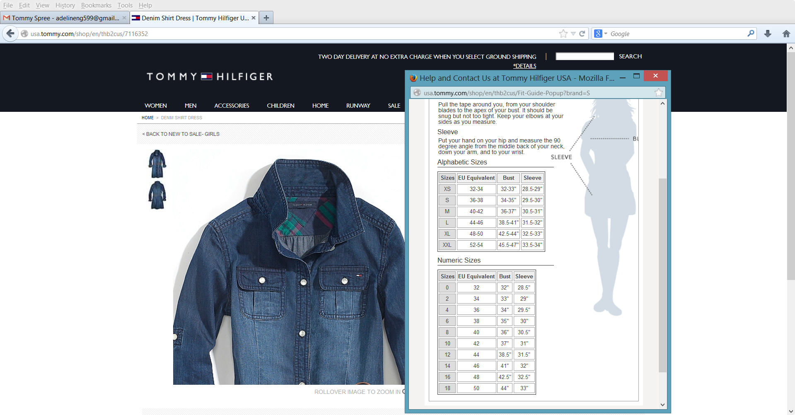Close the Fit Guide popup window
795x415 pixels.
[x=655, y=76]
